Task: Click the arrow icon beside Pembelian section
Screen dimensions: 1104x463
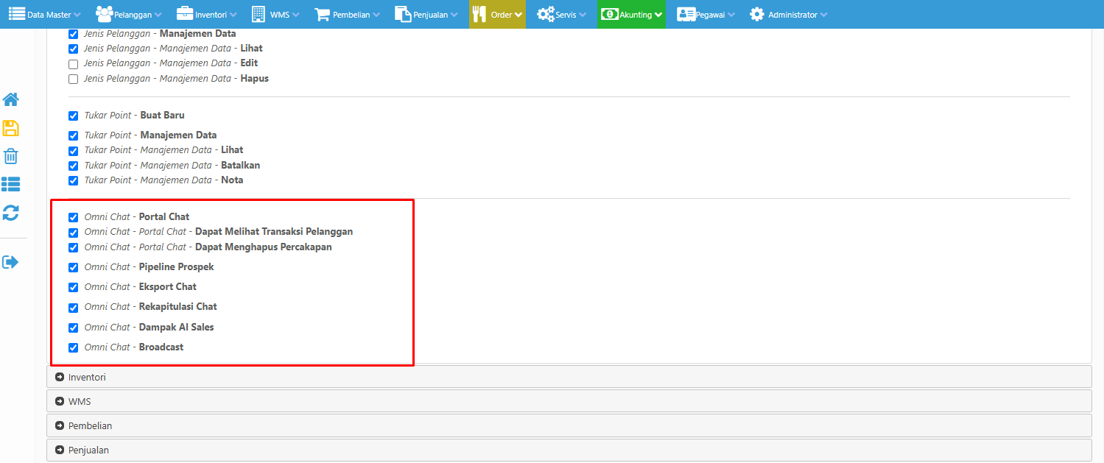Action: (x=60, y=425)
